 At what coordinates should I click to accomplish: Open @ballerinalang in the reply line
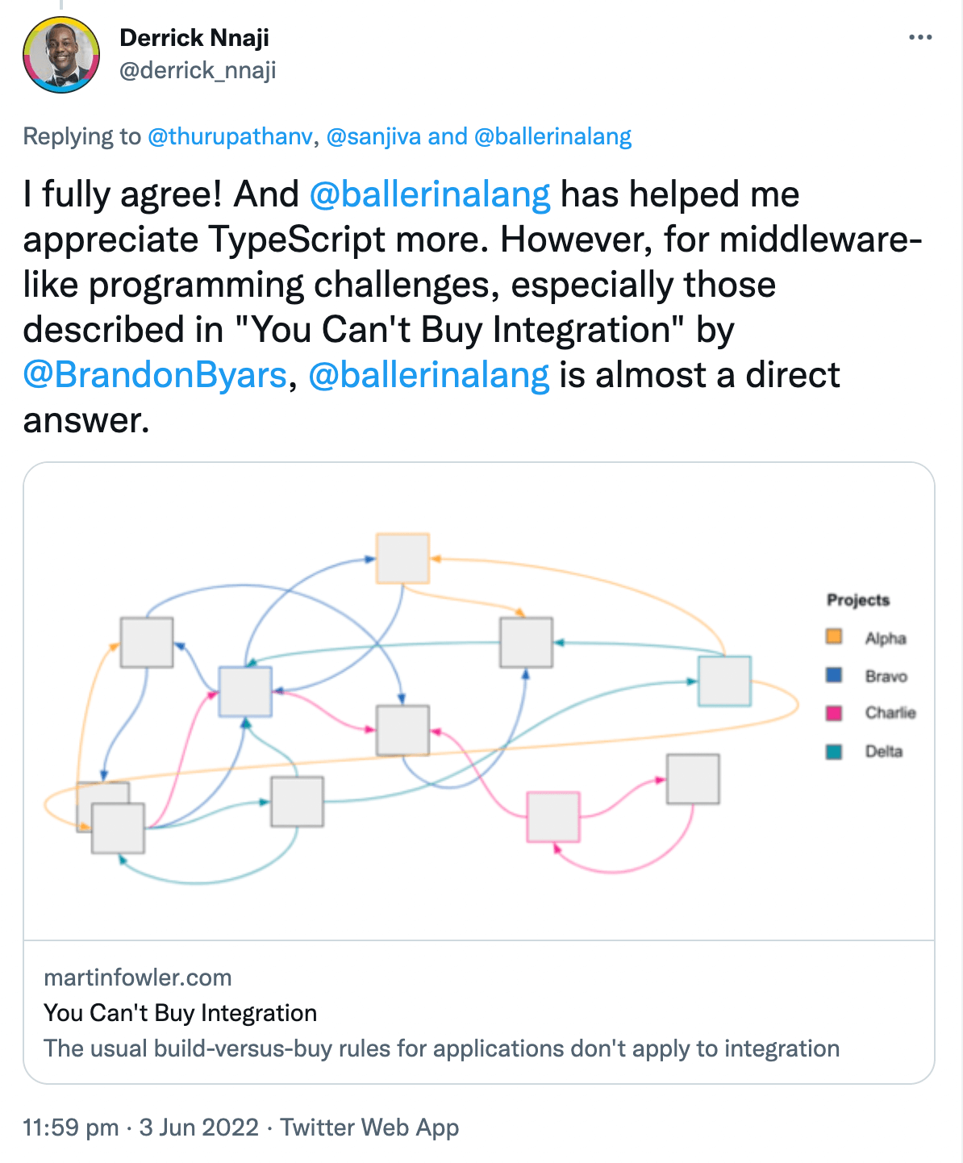tap(552, 136)
